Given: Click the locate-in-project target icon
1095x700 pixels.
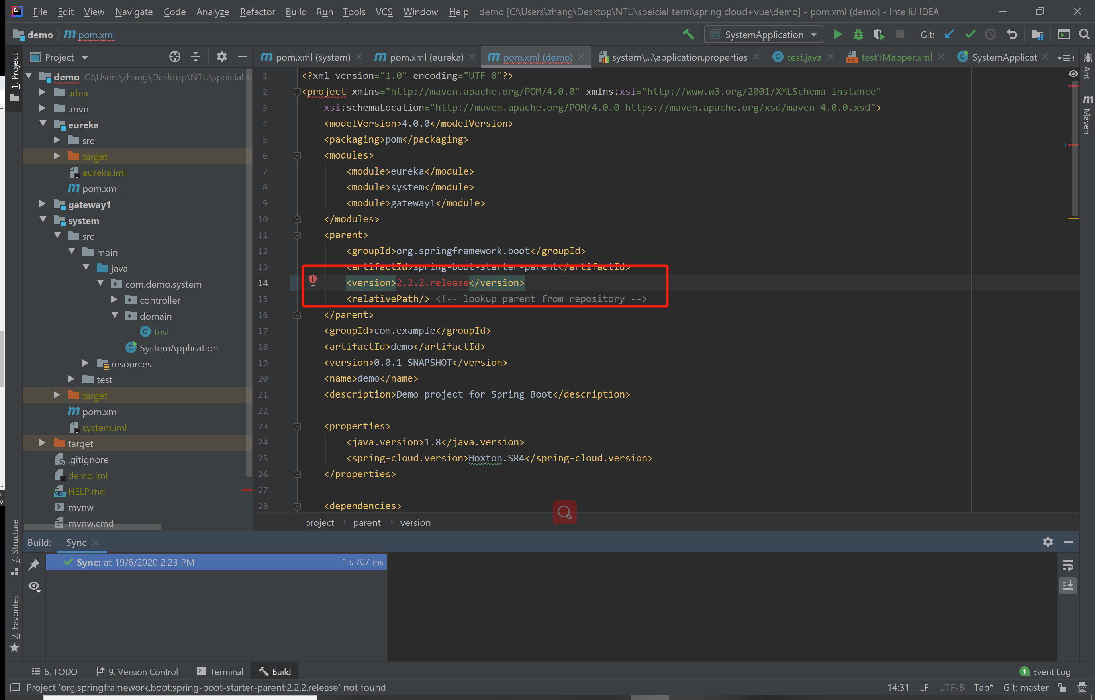Looking at the screenshot, I should point(174,57).
